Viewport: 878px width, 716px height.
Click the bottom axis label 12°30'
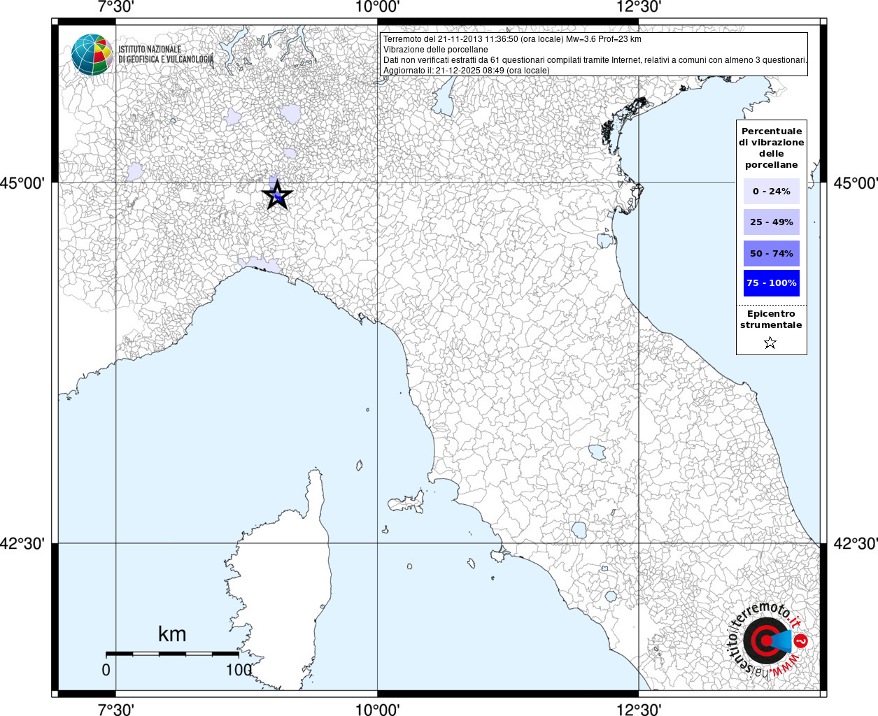[639, 709]
